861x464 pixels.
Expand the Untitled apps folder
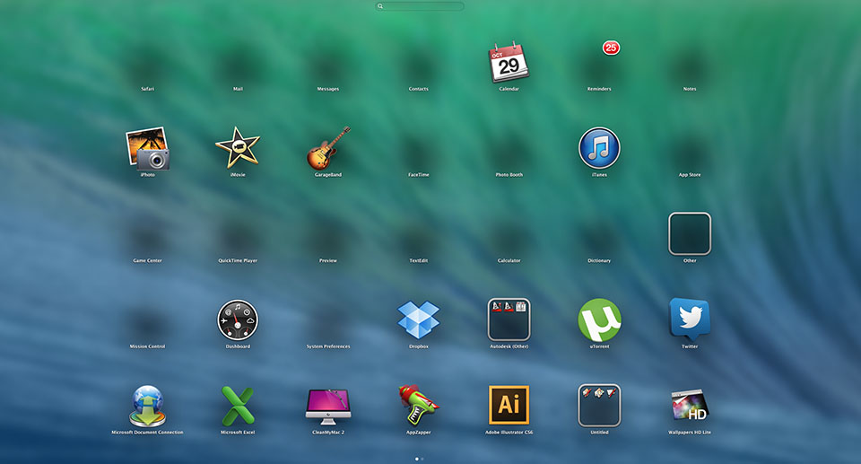(599, 405)
